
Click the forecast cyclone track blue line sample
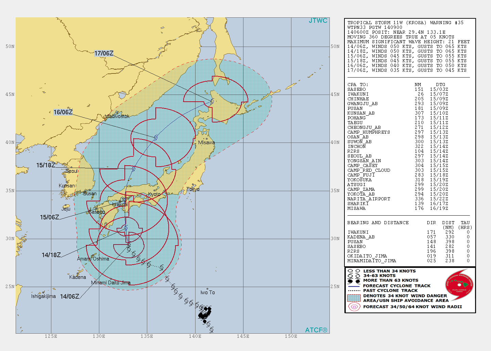[354, 286]
